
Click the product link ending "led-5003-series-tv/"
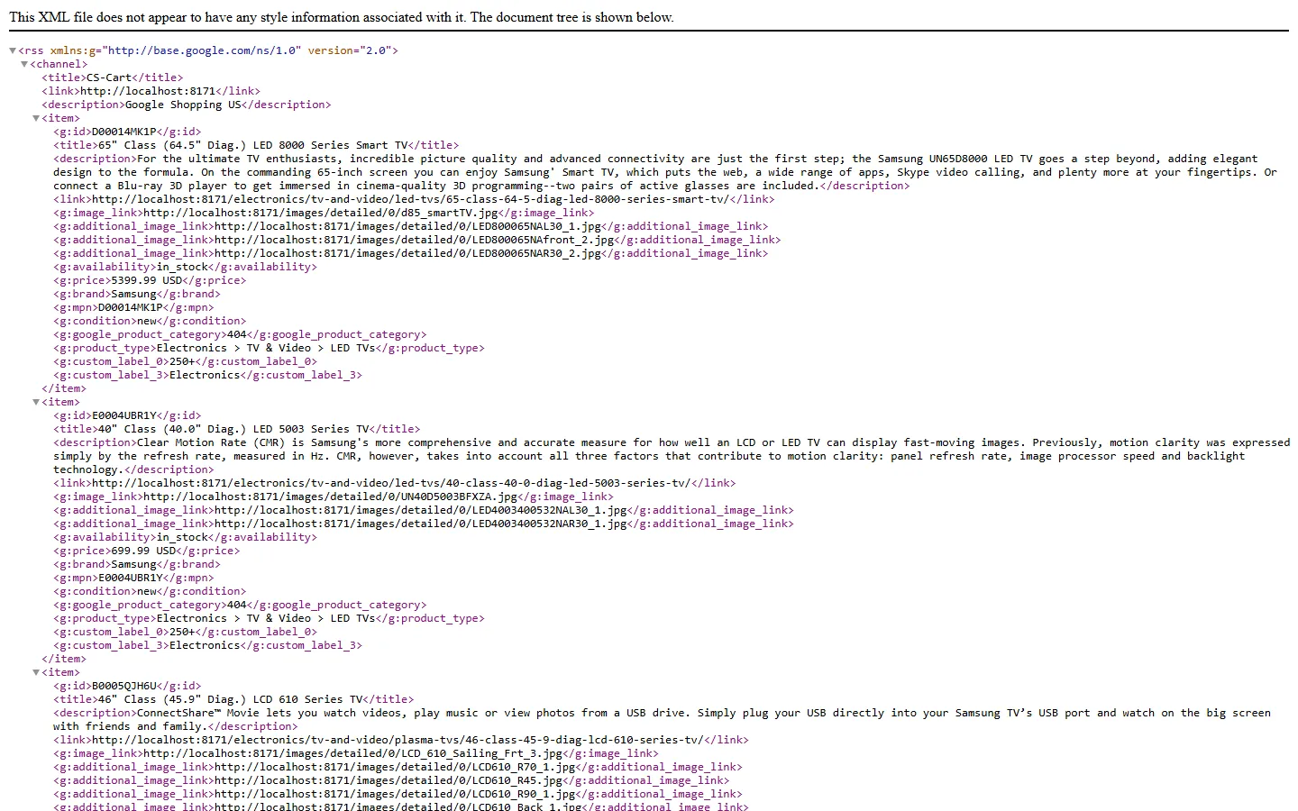391,483
